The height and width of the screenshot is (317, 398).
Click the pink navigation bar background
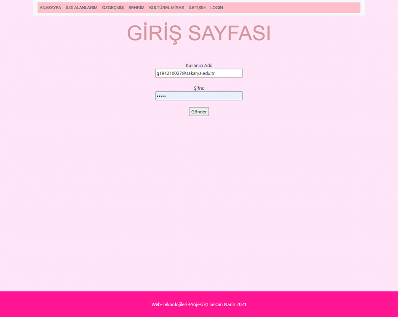pos(295,8)
